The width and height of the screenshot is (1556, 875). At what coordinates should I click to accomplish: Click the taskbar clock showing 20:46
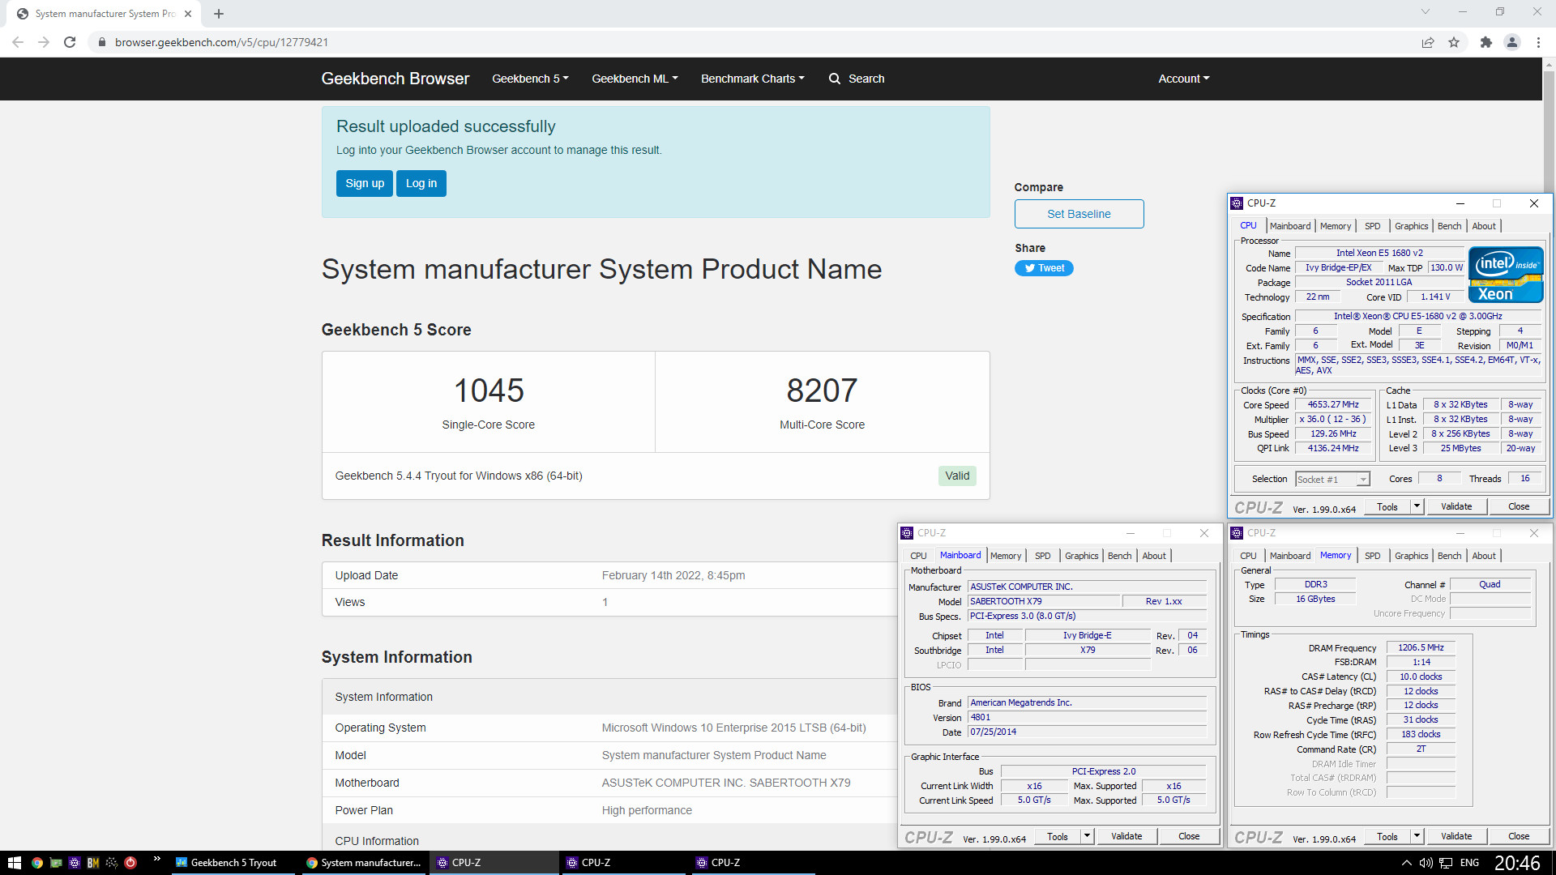pyautogui.click(x=1518, y=863)
